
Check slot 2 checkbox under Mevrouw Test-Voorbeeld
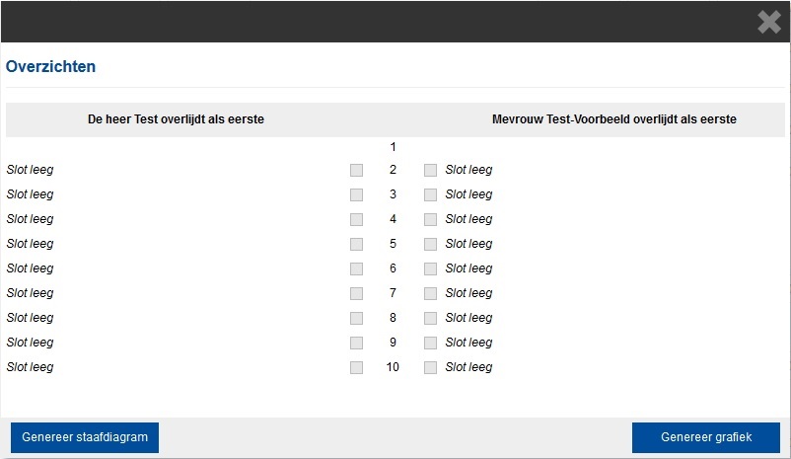tap(430, 170)
